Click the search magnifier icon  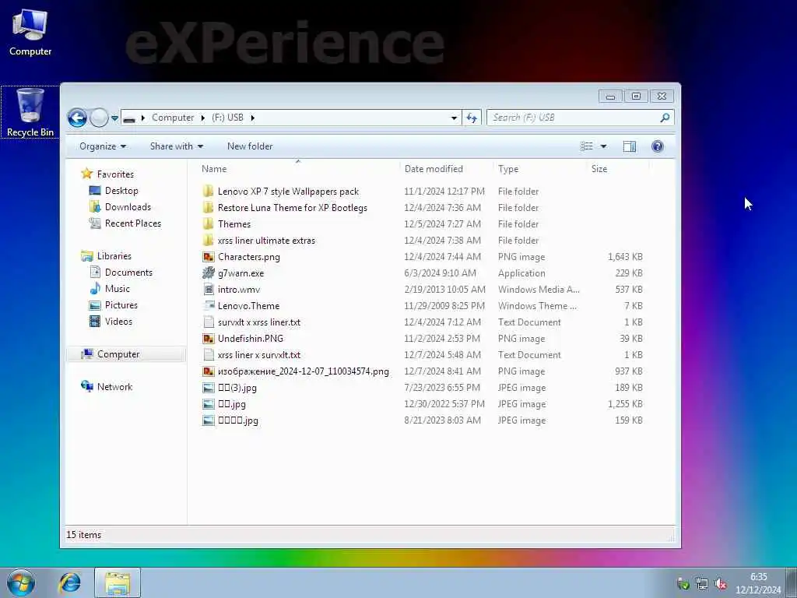pyautogui.click(x=665, y=118)
